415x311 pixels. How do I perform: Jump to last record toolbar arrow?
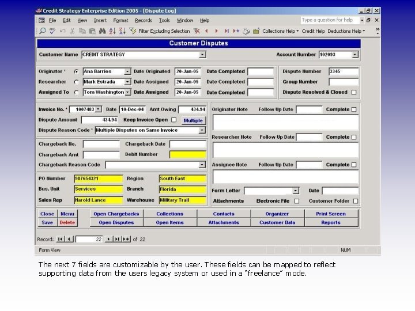pos(227,31)
